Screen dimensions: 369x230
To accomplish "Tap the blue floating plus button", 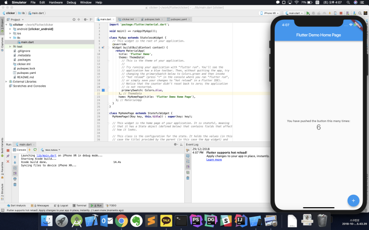I will 353,201.
